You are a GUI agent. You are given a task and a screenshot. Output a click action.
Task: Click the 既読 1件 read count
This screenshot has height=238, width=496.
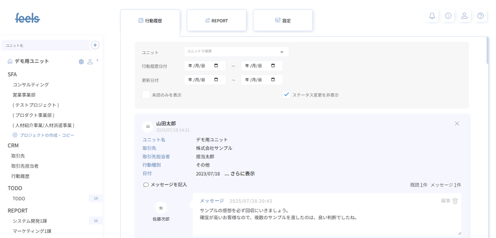click(x=419, y=185)
